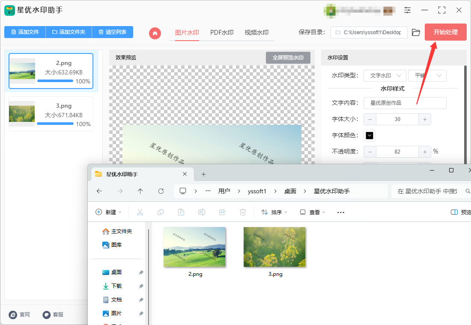Click the Cut scissors icon in Explorer
This screenshot has height=325, width=471.
140,212
